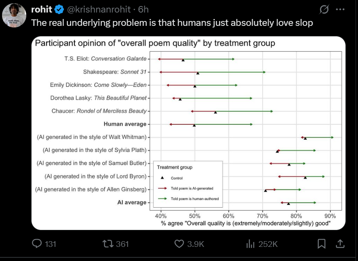Screen dimensions: 358x261
Task: Like the post with the heart icon
Action: 179,244
